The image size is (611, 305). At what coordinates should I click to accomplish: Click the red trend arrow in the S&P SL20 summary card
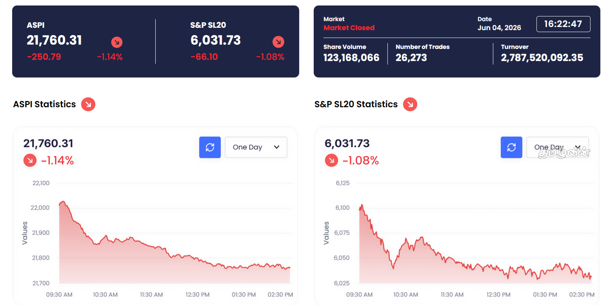[278, 42]
